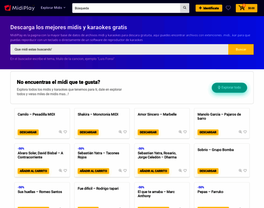Favorite Sobrio – Grupo Bomba heart icon

(x=245, y=171)
